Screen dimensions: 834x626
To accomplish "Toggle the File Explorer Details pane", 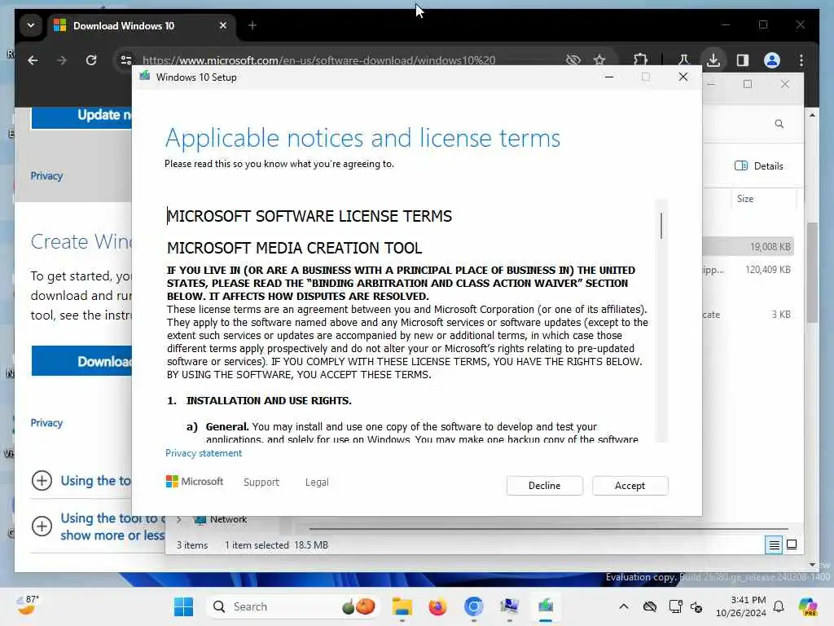I will (758, 166).
